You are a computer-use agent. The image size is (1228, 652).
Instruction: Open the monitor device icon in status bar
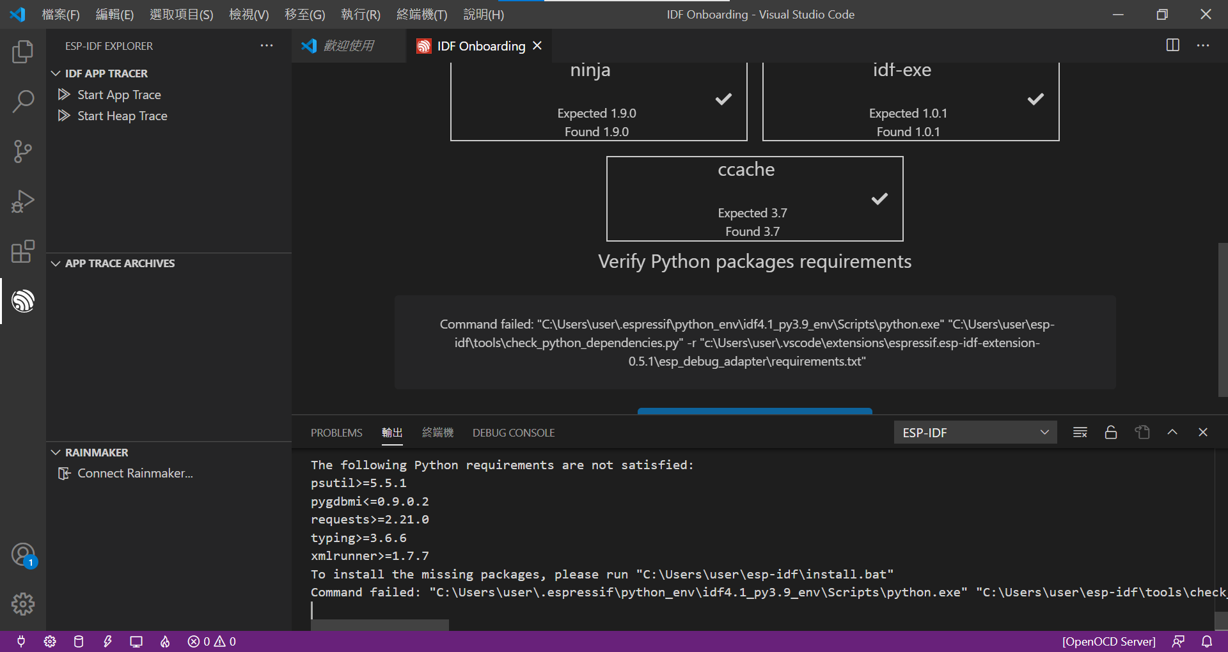pyautogui.click(x=136, y=641)
